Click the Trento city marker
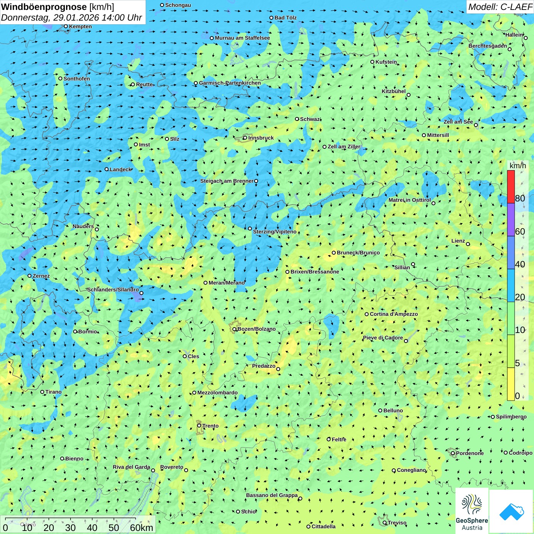 tap(199, 426)
